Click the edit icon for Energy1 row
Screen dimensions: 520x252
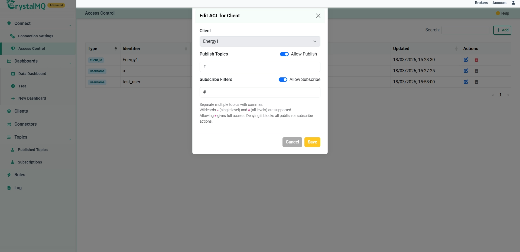(x=466, y=60)
